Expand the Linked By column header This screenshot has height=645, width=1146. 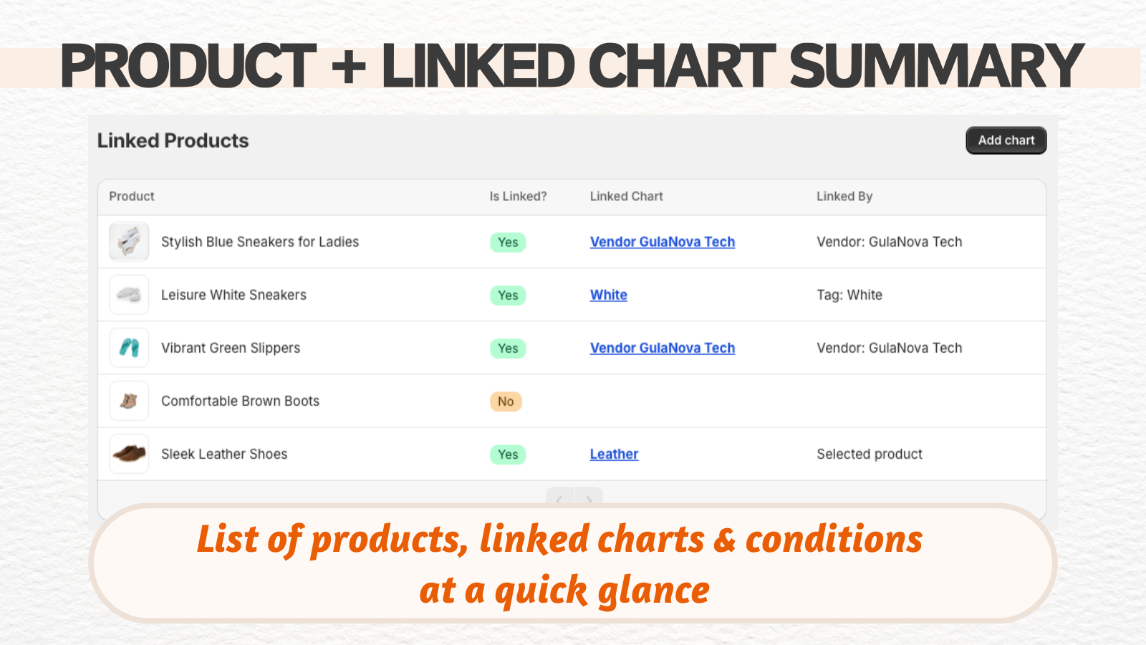pyautogui.click(x=844, y=196)
